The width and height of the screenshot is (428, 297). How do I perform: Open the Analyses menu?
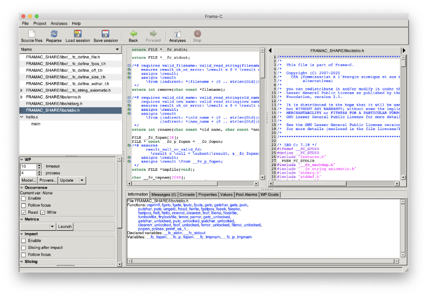(59, 24)
